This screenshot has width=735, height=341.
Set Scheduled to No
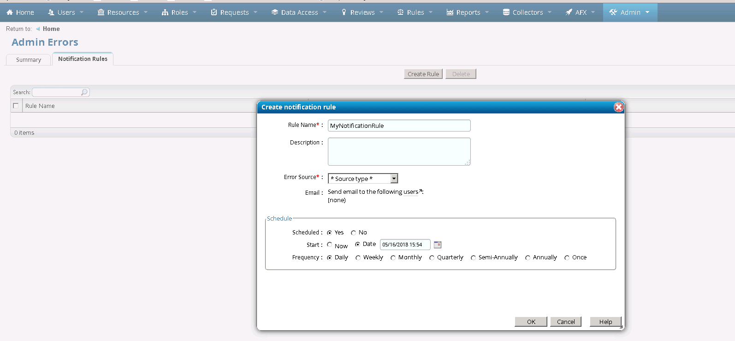pyautogui.click(x=353, y=233)
